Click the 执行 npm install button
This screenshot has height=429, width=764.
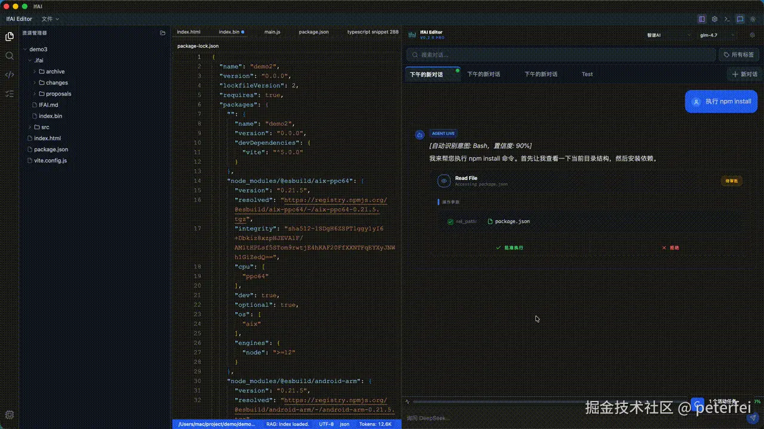tap(721, 101)
